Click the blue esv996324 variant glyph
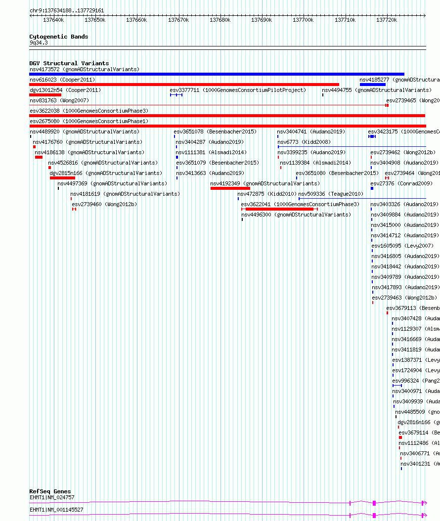Image resolution: width=440 pixels, height=521 pixels. point(397,386)
